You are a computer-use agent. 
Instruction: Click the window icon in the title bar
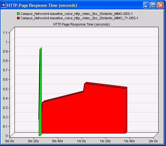4,5
